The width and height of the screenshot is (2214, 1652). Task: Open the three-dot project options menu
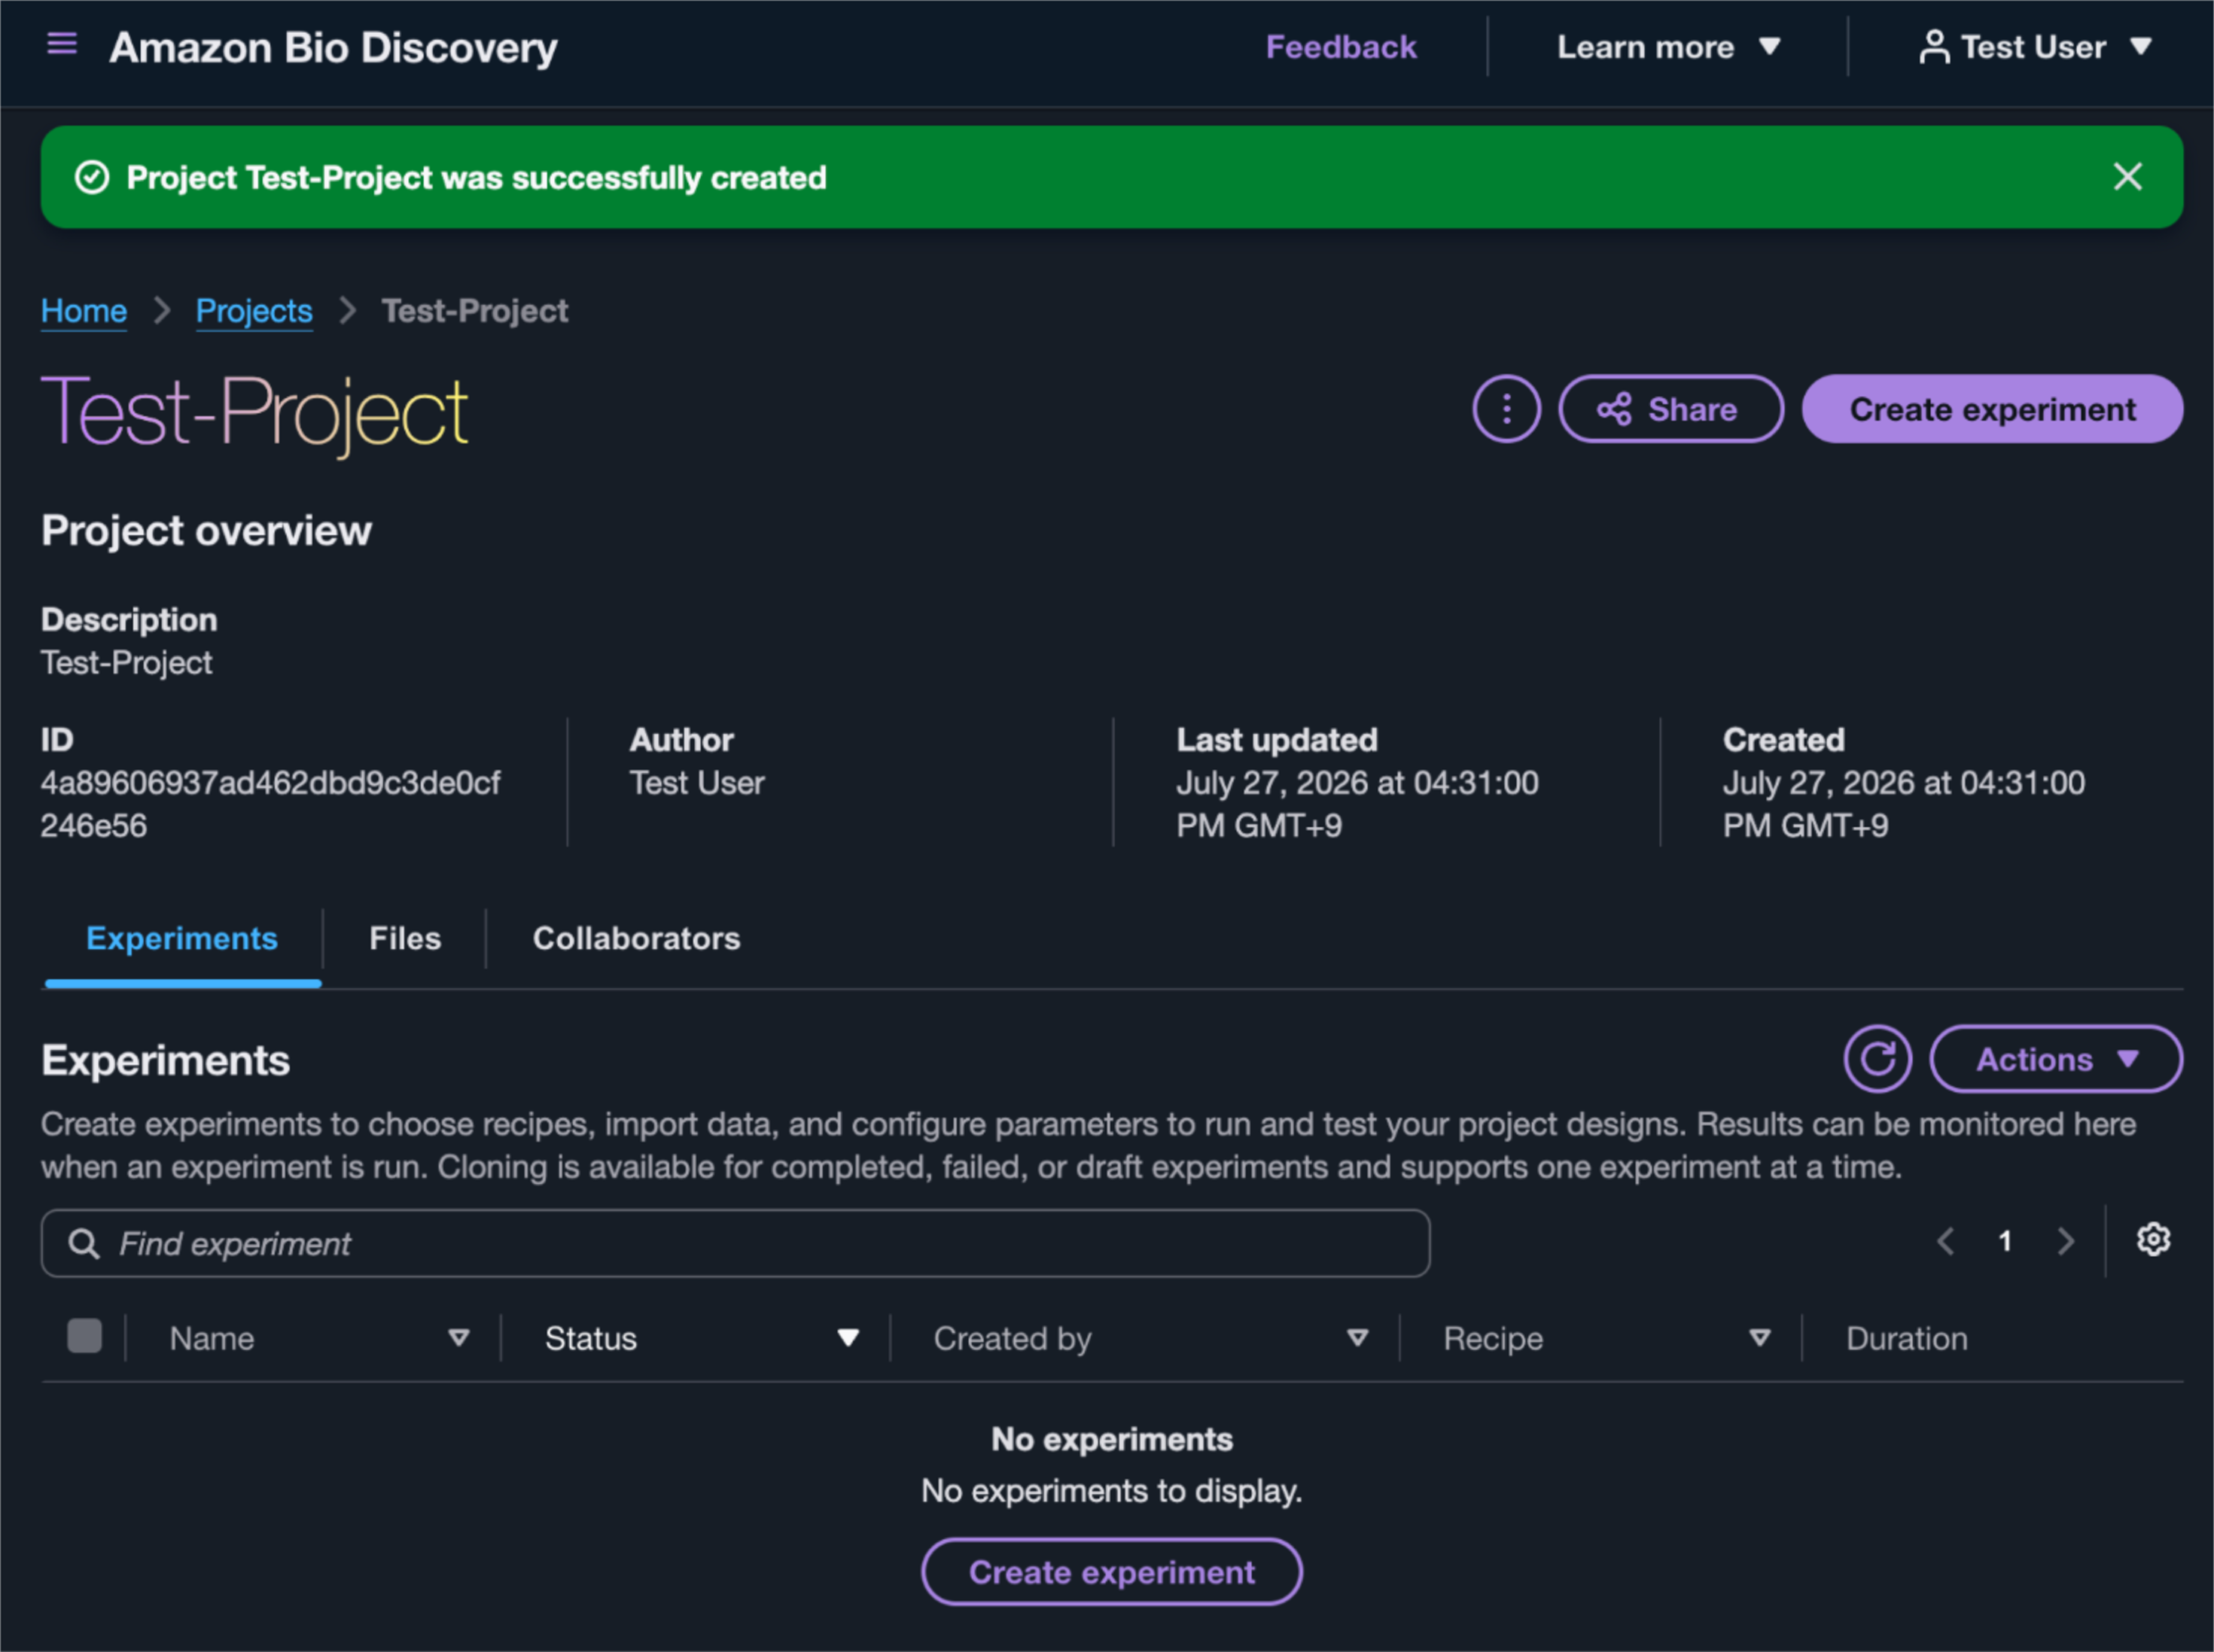[1506, 409]
